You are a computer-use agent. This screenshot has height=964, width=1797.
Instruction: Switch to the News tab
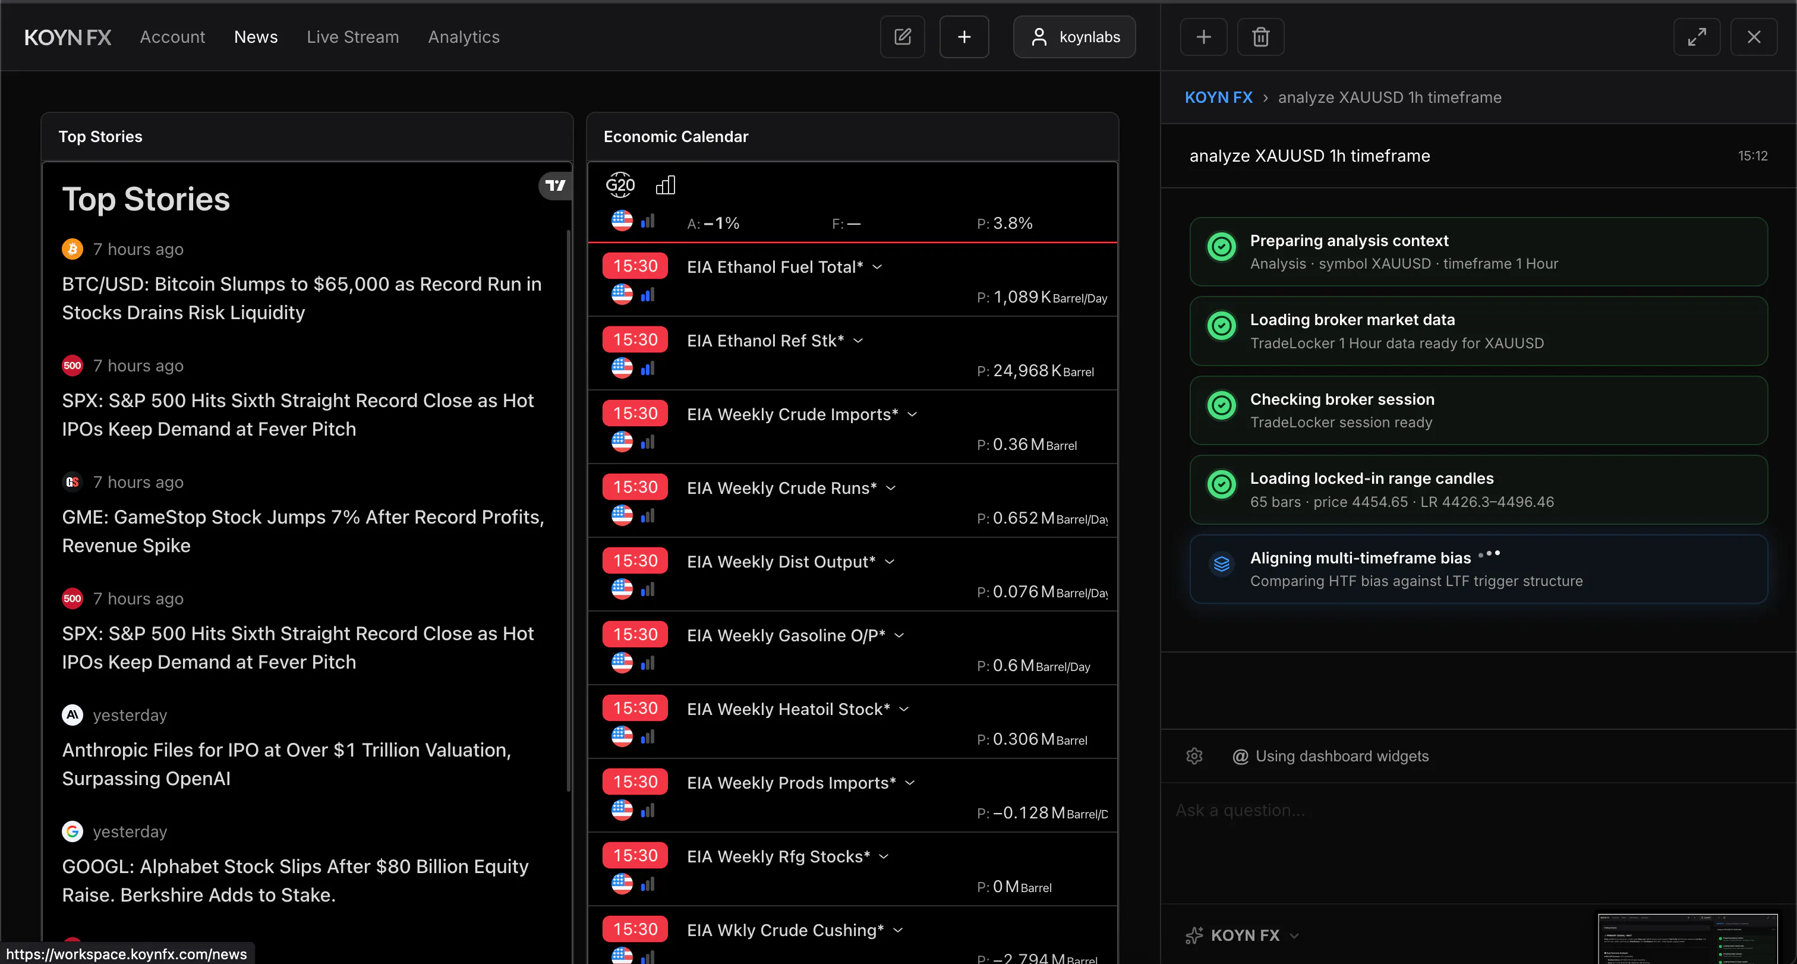[x=256, y=37]
